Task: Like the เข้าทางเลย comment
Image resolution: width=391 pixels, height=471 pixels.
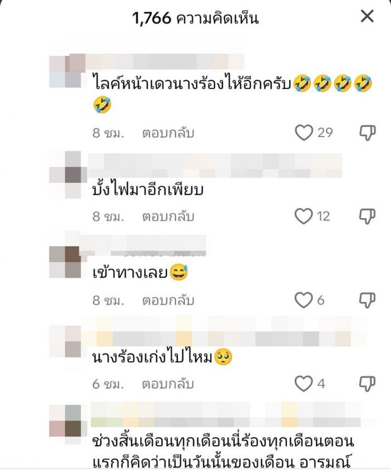Action: pyautogui.click(x=304, y=300)
